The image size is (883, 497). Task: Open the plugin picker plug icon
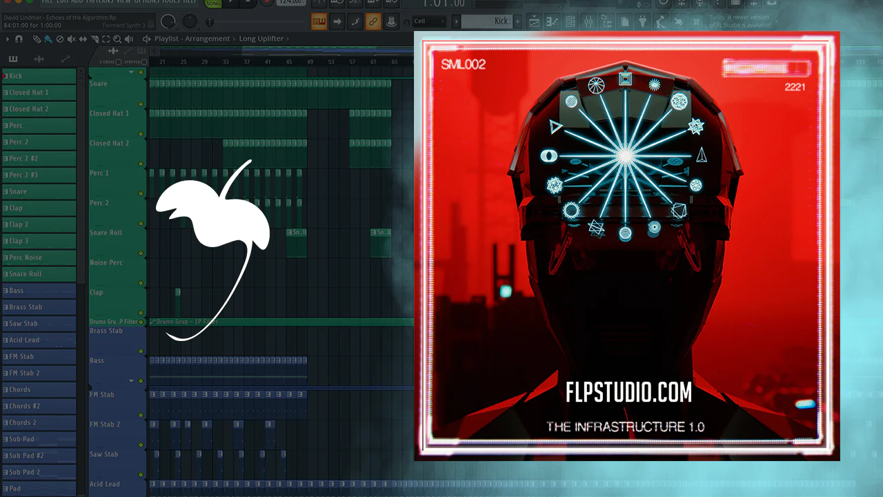click(642, 22)
